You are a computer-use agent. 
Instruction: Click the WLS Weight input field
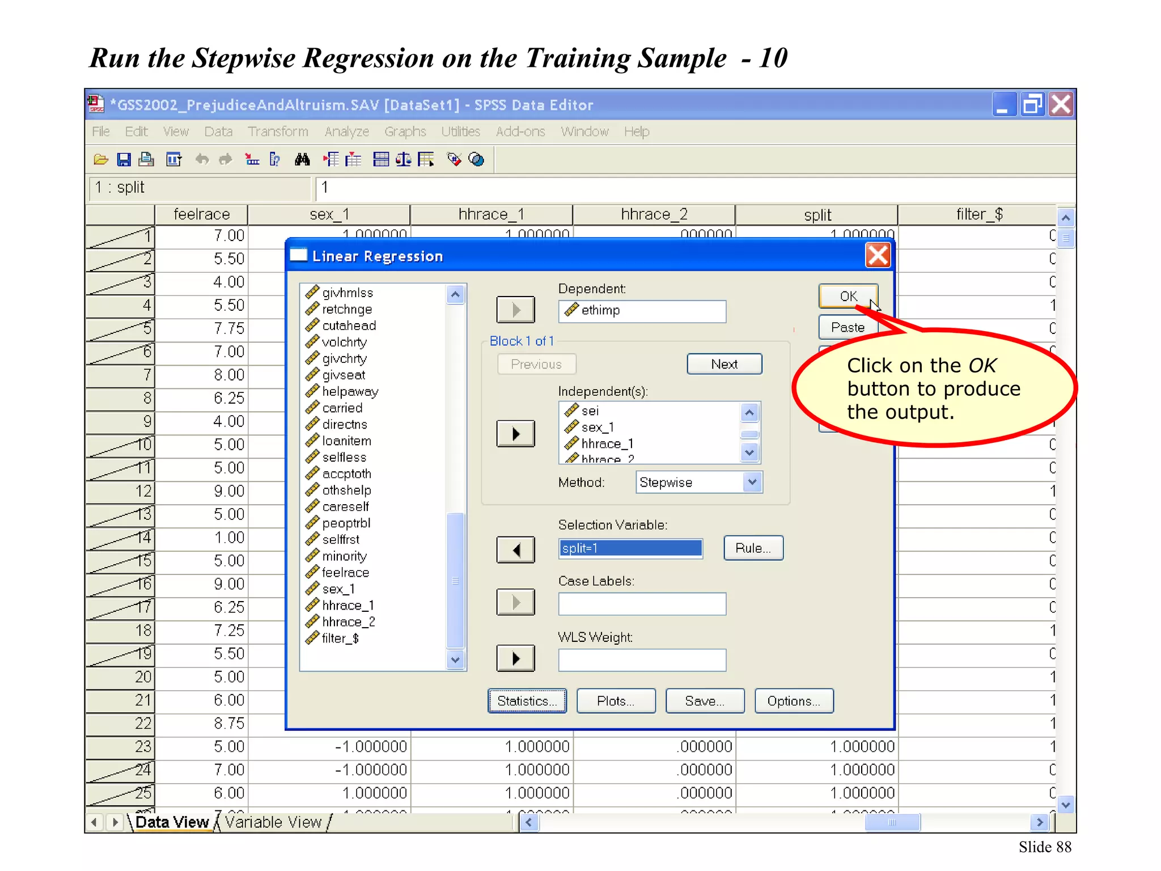coord(642,660)
